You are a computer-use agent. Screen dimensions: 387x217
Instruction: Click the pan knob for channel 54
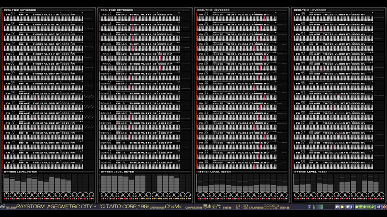tap(382, 194)
